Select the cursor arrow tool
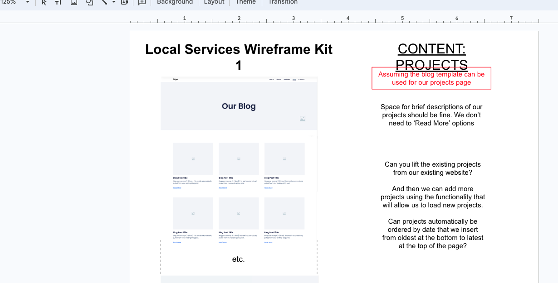 pyautogui.click(x=44, y=2)
